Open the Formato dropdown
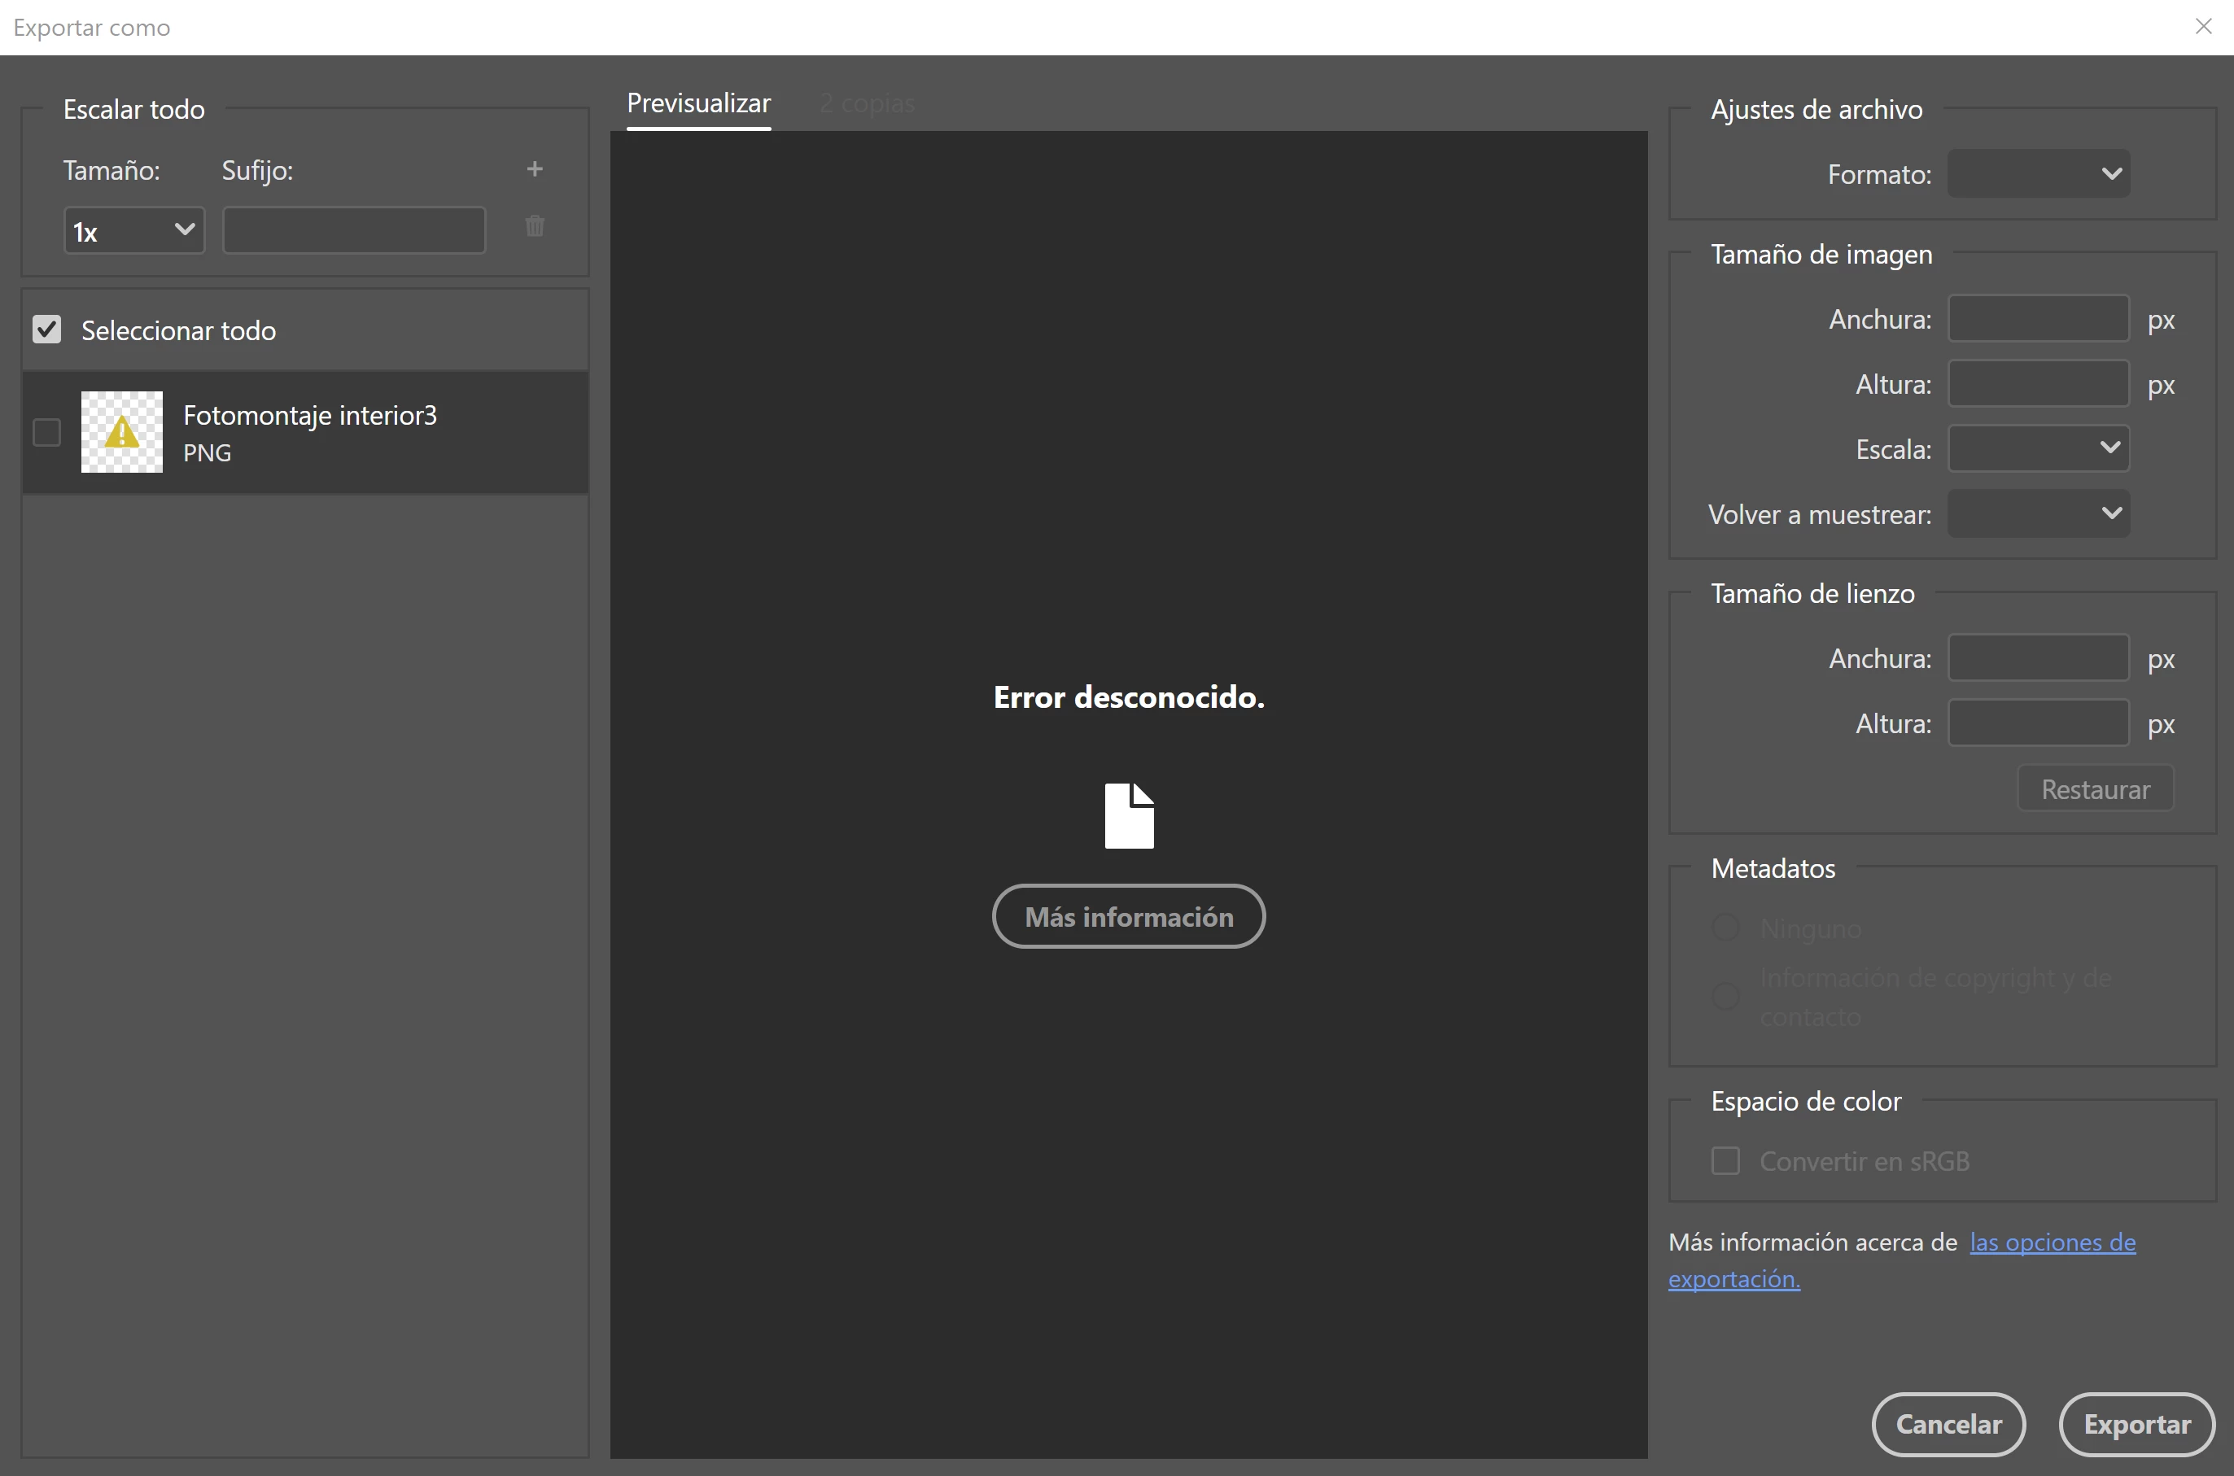This screenshot has width=2234, height=1476. click(x=2038, y=174)
